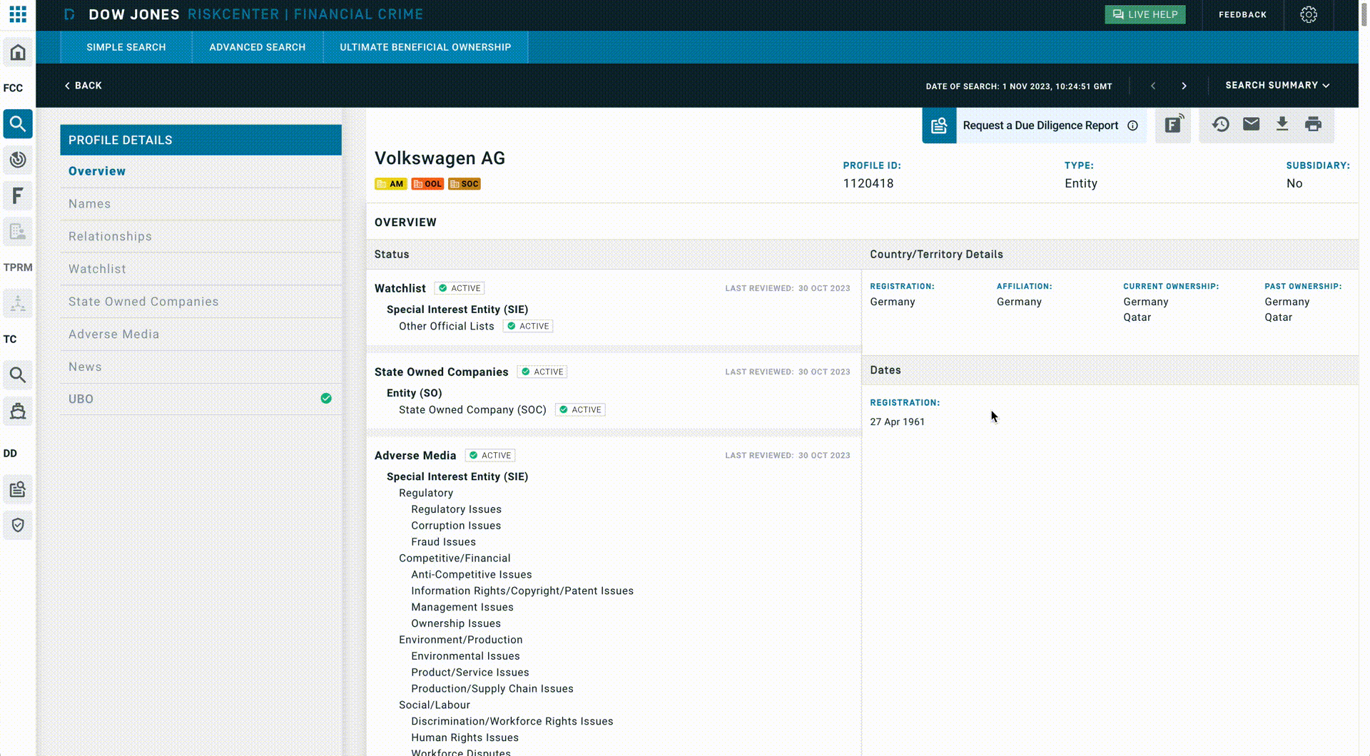Go to previous result arrow
The image size is (1370, 756).
point(1153,86)
